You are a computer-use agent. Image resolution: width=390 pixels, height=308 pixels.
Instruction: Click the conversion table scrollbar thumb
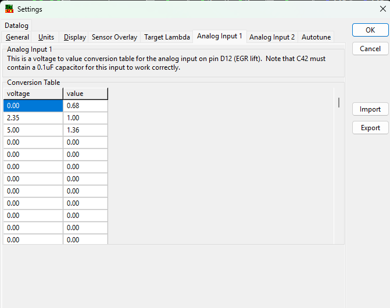click(x=339, y=103)
